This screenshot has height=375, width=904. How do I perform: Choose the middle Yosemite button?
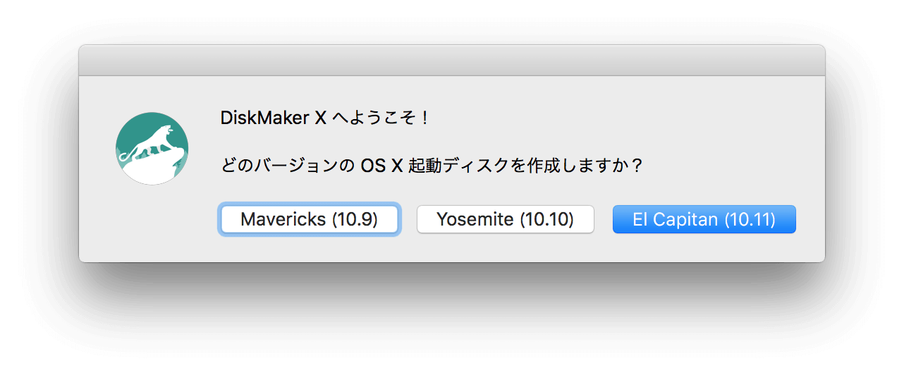click(506, 219)
